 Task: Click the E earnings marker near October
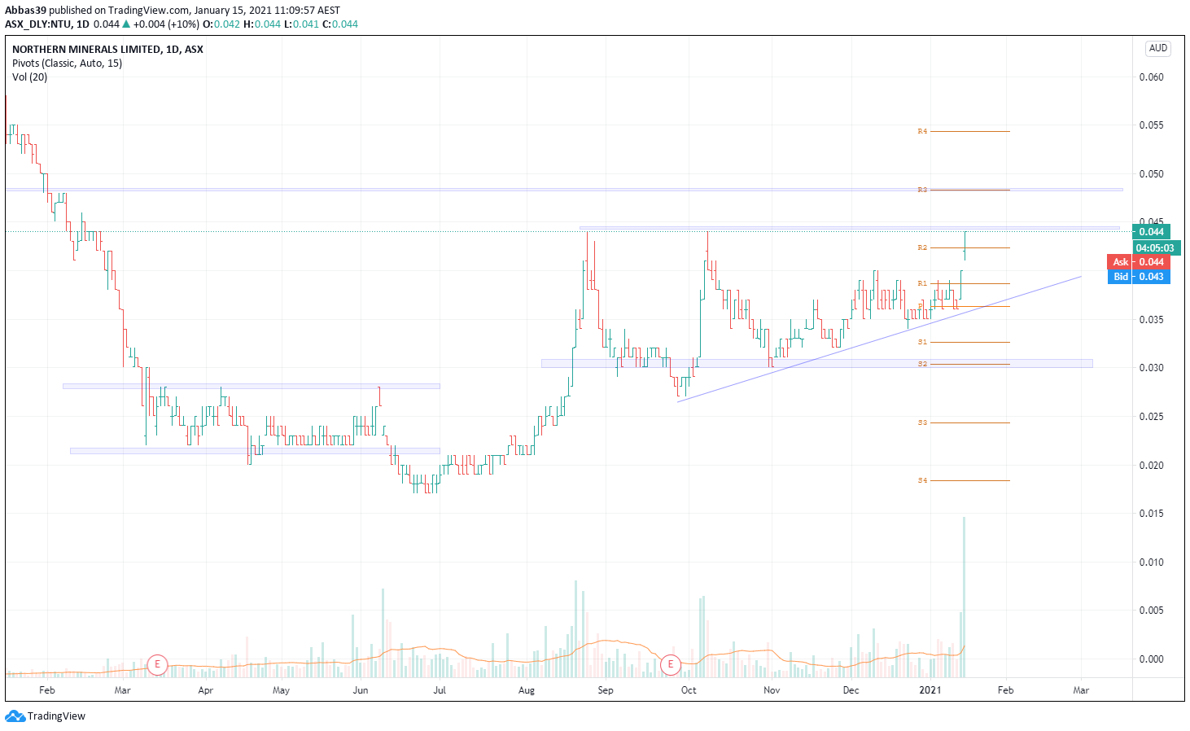point(671,664)
